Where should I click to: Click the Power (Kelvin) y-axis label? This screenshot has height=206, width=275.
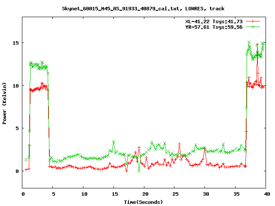click(x=4, y=103)
